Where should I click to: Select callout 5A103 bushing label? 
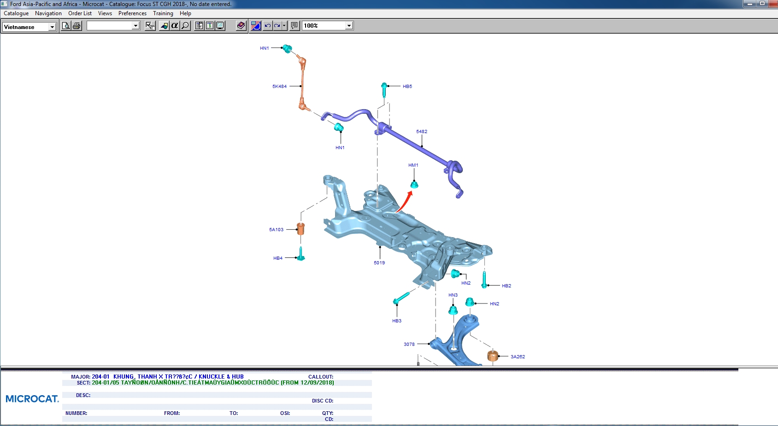pos(277,229)
